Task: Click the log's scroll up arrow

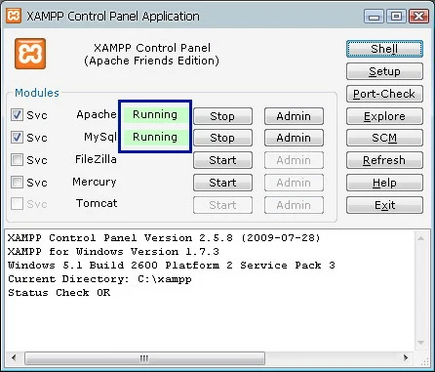Action: tap(421, 238)
